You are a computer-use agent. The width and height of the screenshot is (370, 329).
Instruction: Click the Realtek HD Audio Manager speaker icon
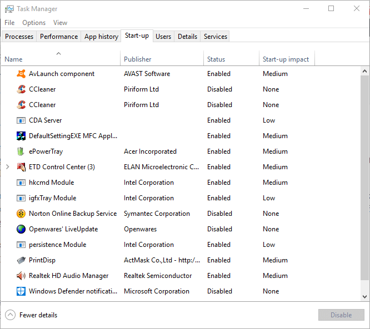21,276
